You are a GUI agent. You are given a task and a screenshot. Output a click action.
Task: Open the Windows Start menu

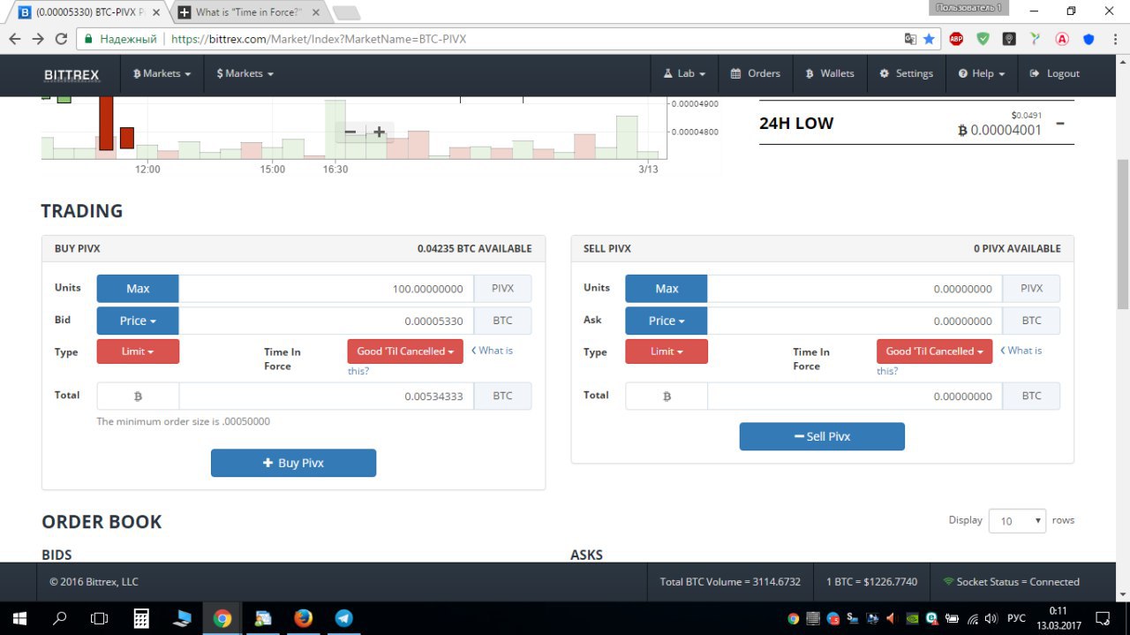tap(18, 618)
